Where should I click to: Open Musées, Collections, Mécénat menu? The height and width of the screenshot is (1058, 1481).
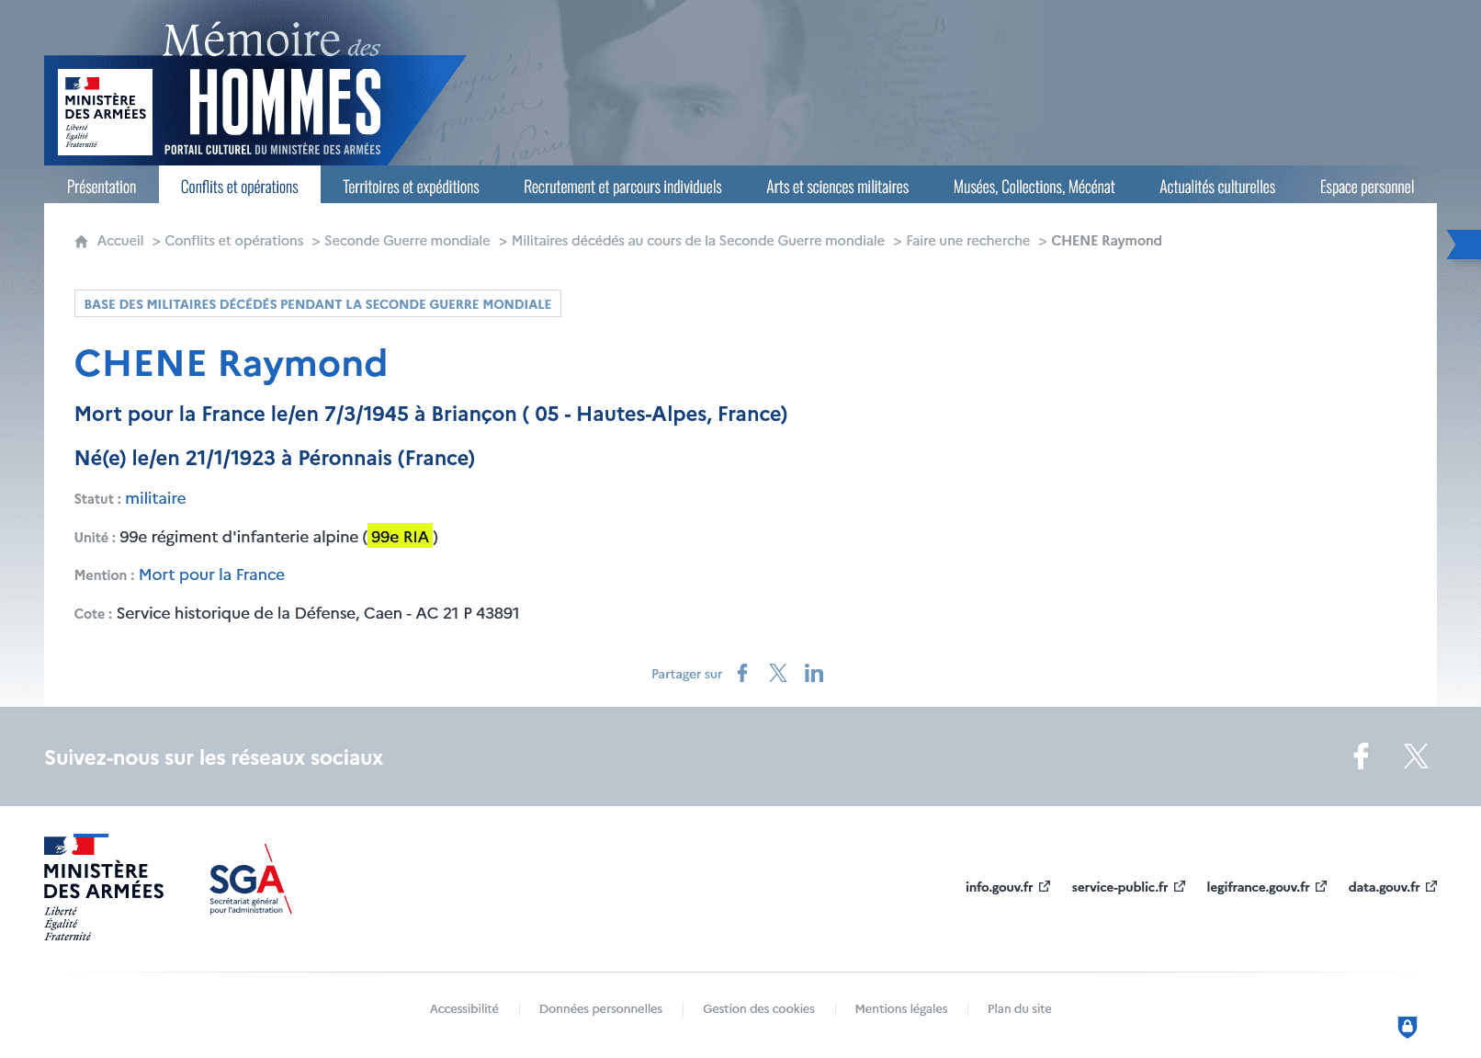click(1034, 187)
